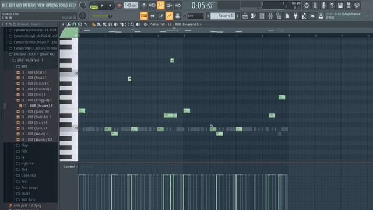Toggle the SONG/pattern mode button

pos(94,6)
